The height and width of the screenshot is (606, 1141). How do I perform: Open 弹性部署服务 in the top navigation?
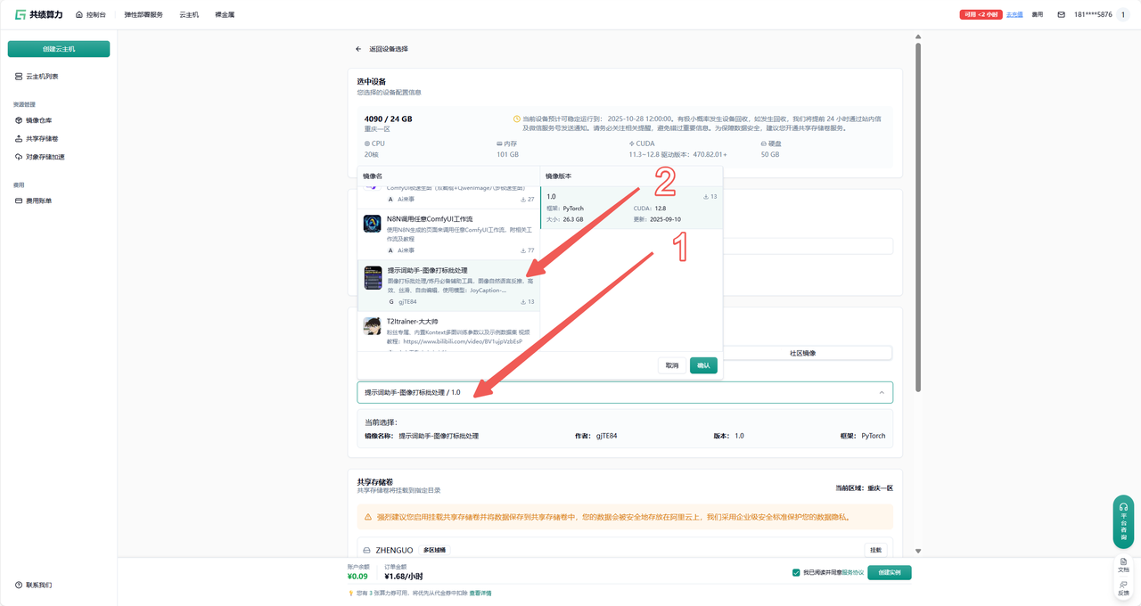coord(144,15)
